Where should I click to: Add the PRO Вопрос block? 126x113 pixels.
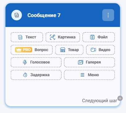(31, 50)
